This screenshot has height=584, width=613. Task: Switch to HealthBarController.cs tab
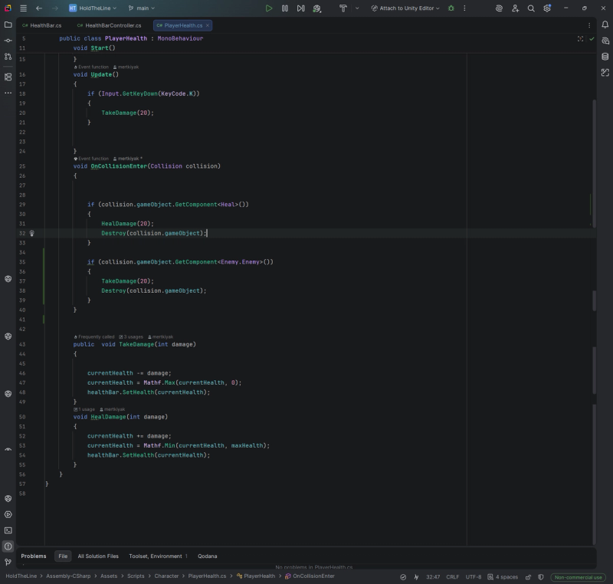pos(109,25)
